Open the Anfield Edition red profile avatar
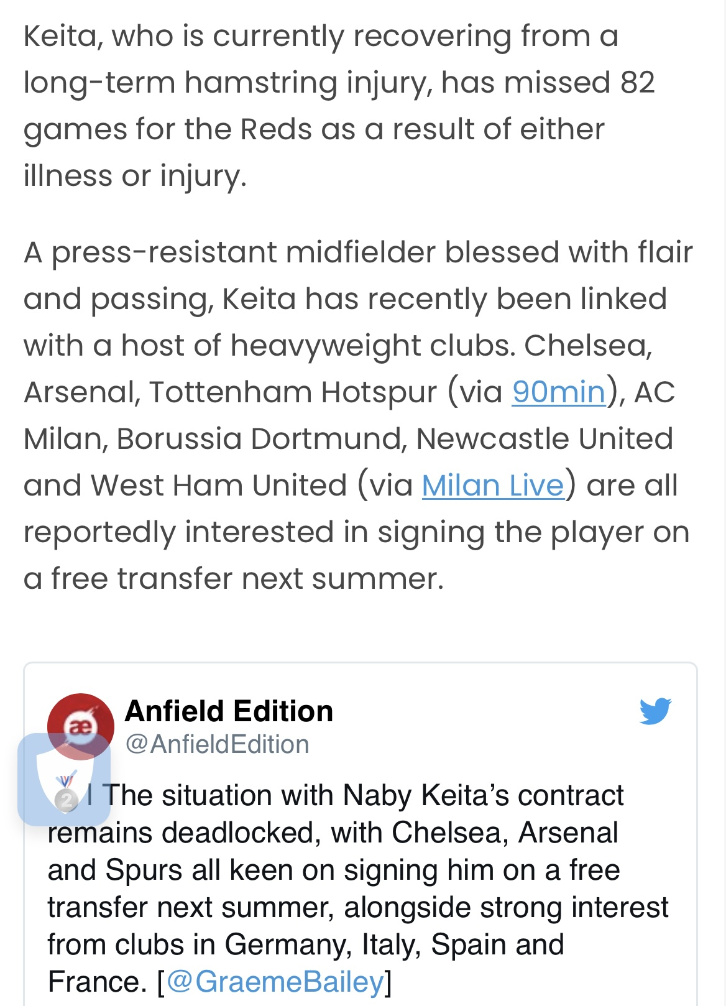The height and width of the screenshot is (1006, 726). 81,726
